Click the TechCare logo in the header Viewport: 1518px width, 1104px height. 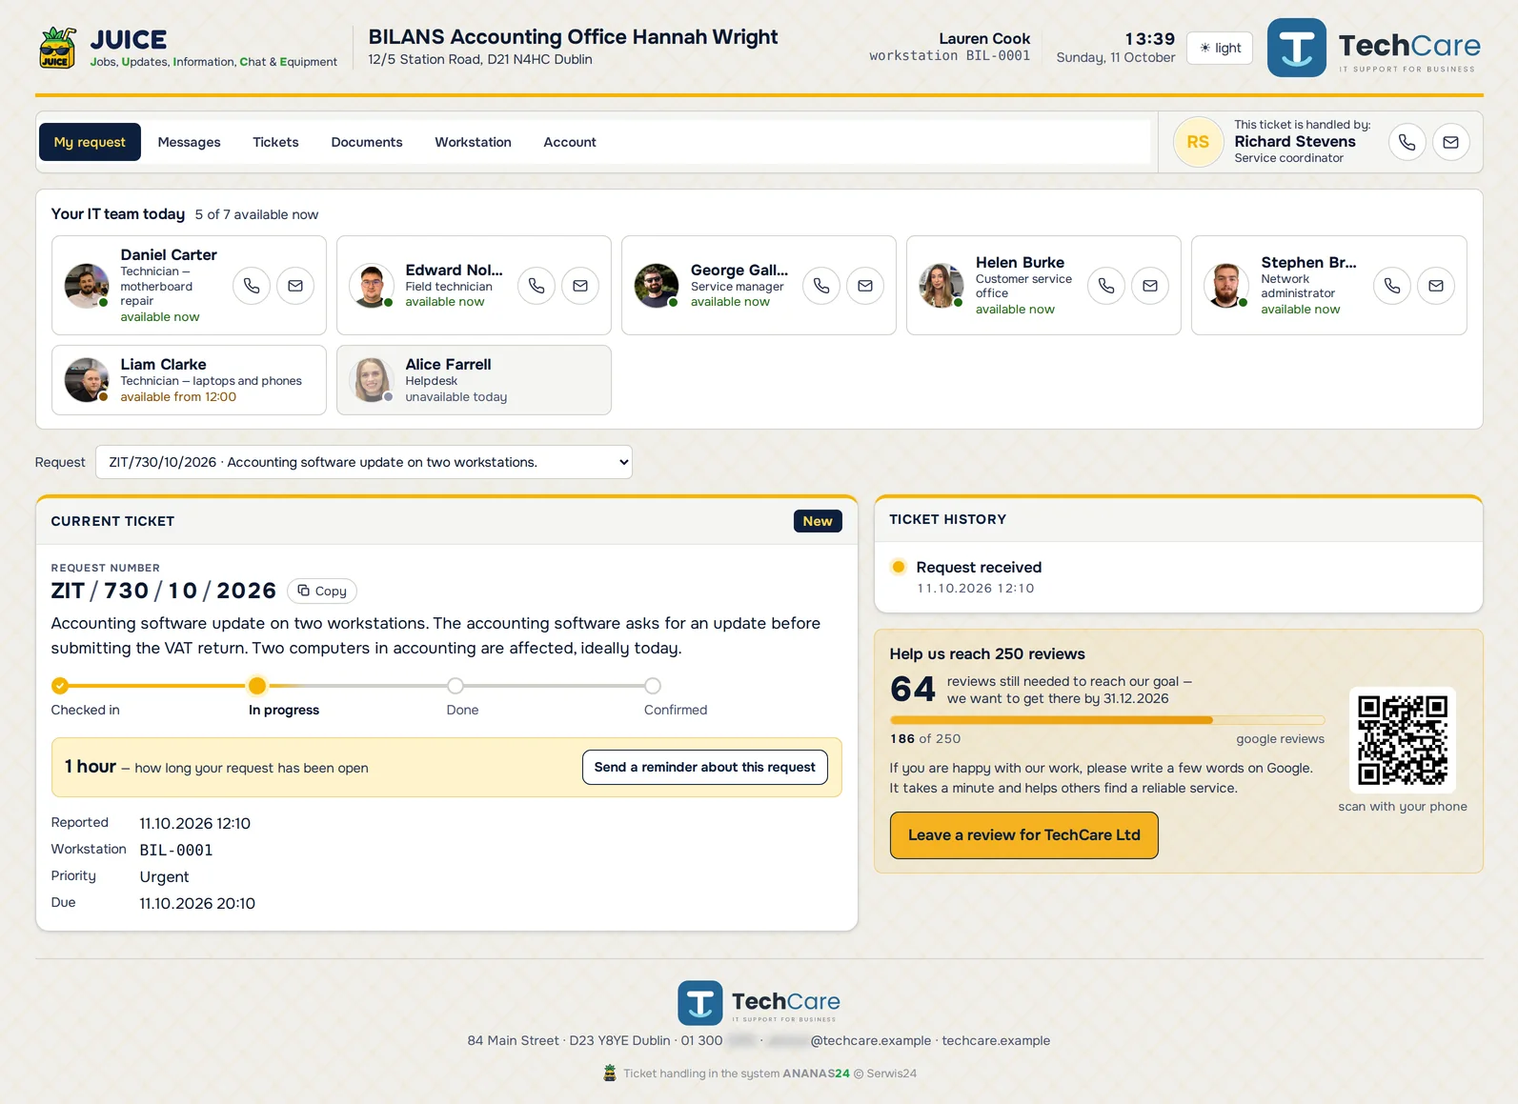pos(1374,48)
